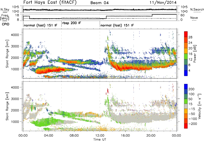Select the 'Freq. [MHz]' axis label
The width and height of the screenshot is (204, 141).
pyautogui.click(x=5, y=17)
